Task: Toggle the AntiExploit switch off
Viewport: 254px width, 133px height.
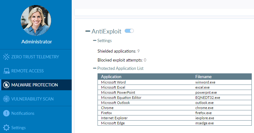Action: [129, 31]
